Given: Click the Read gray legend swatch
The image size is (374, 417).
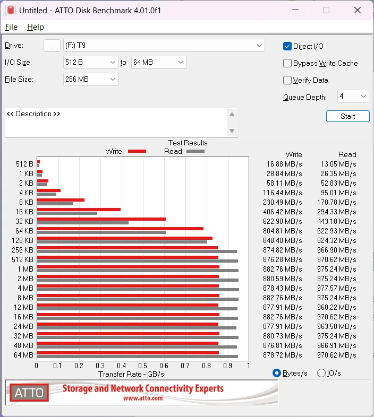Looking at the screenshot, I should (x=195, y=151).
